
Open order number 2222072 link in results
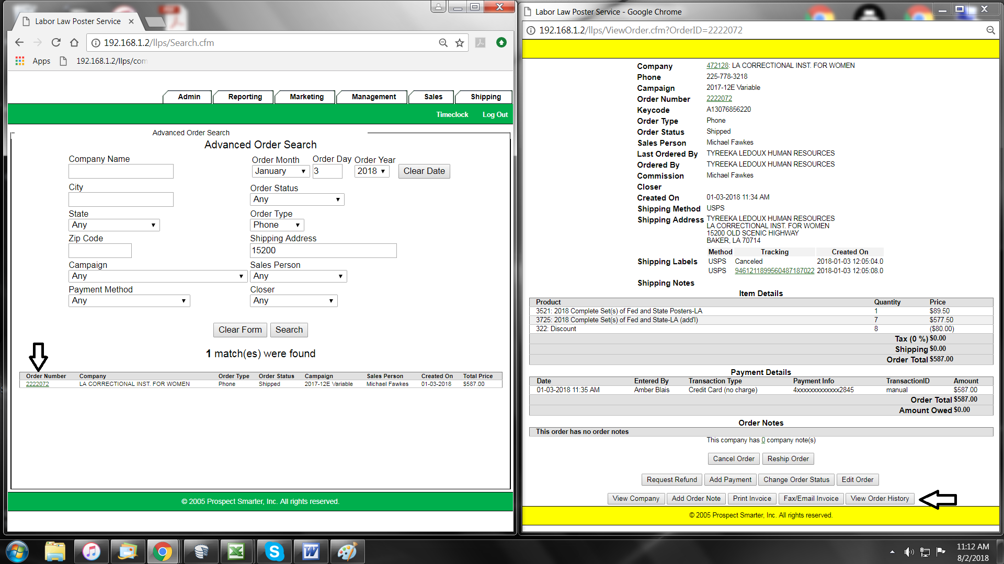[x=38, y=384]
